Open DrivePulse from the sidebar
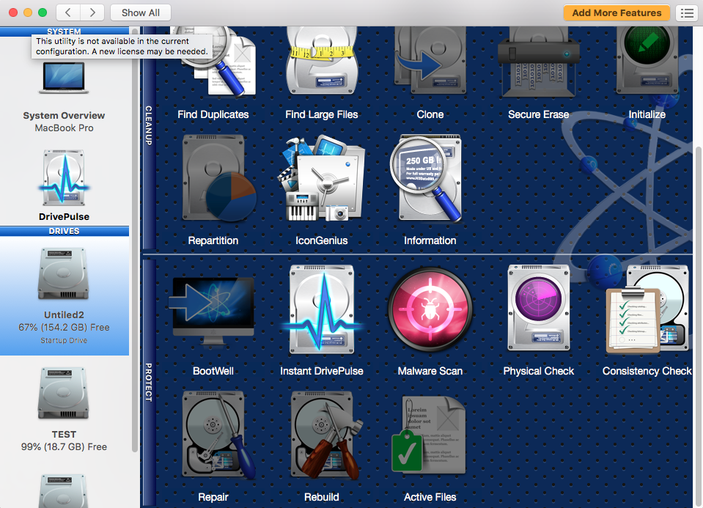703x508 pixels. point(64,185)
